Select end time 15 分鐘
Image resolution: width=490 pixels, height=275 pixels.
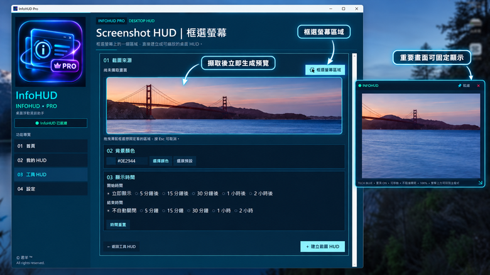(173, 210)
